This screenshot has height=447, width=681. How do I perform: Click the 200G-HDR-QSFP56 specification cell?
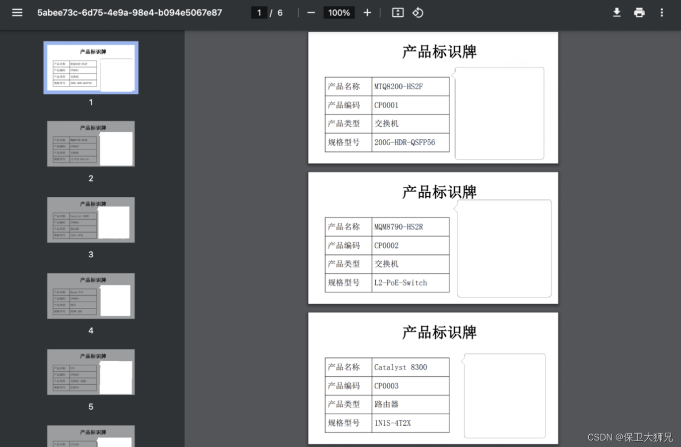point(410,142)
